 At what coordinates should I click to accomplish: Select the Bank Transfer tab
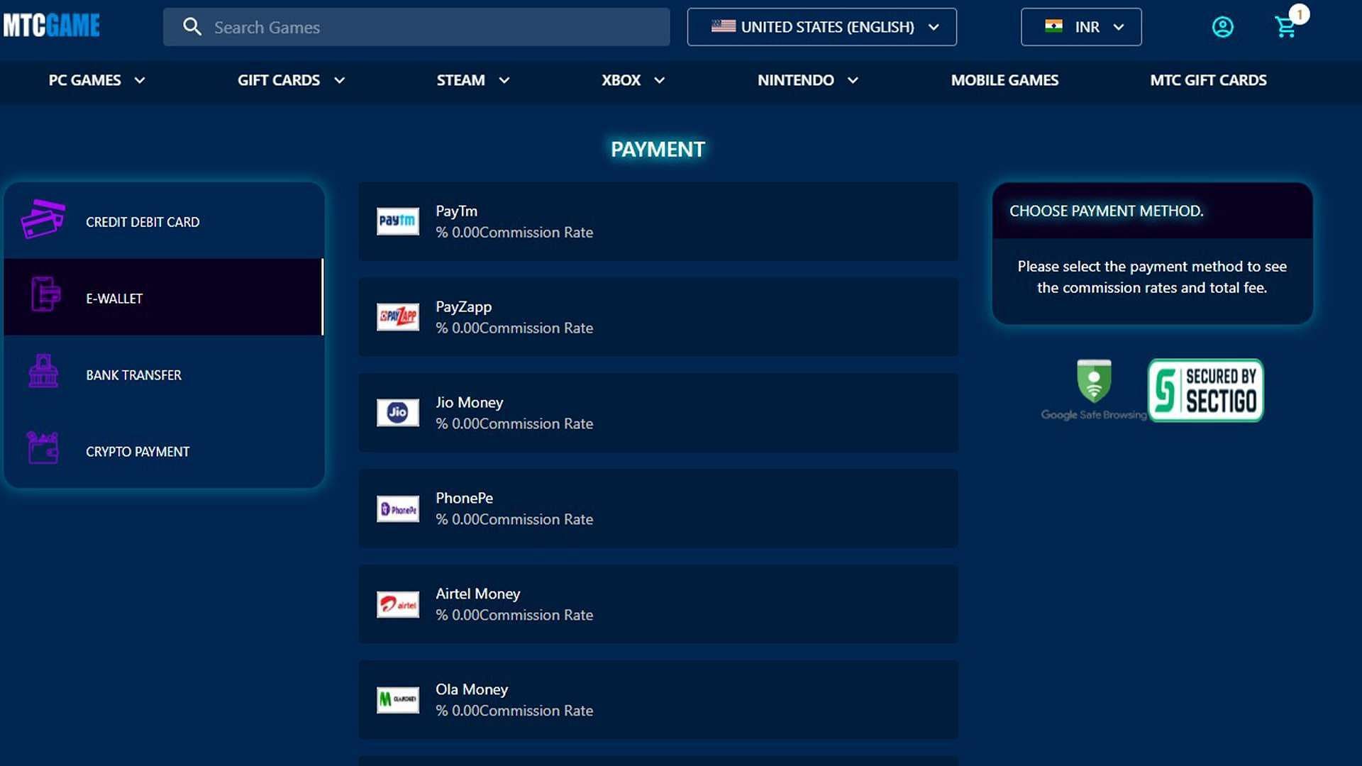[x=164, y=374]
